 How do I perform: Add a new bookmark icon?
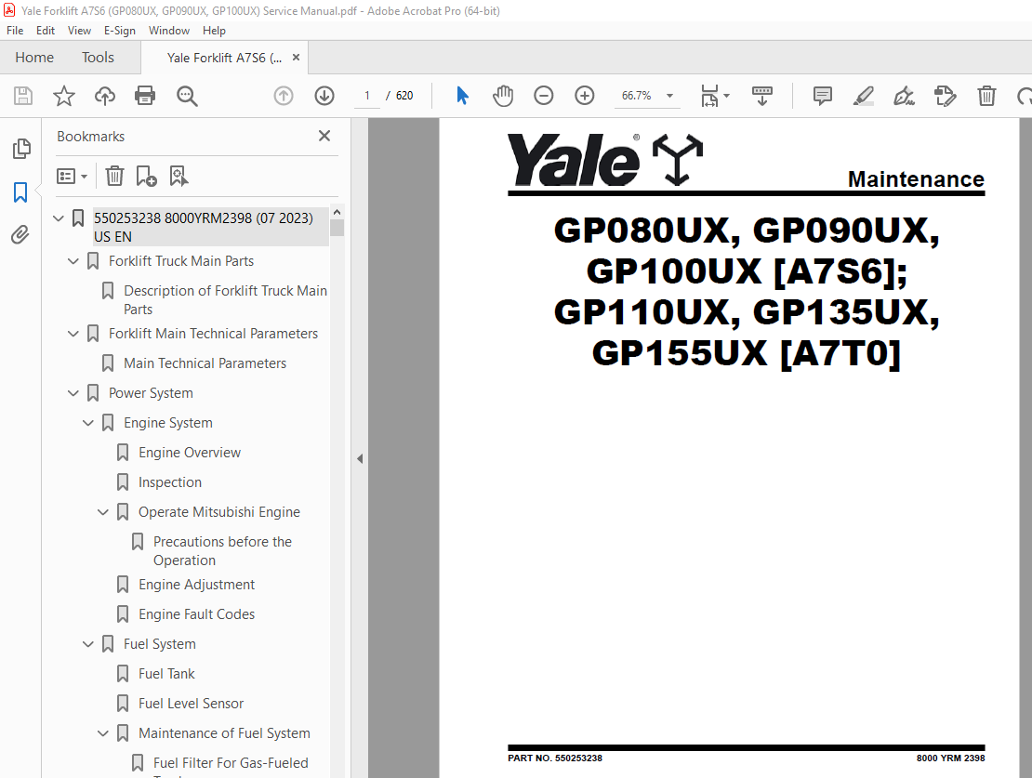coord(146,177)
